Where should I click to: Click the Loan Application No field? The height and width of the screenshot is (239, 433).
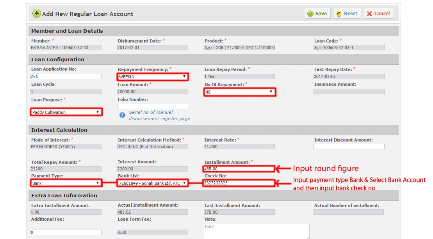click(66, 76)
